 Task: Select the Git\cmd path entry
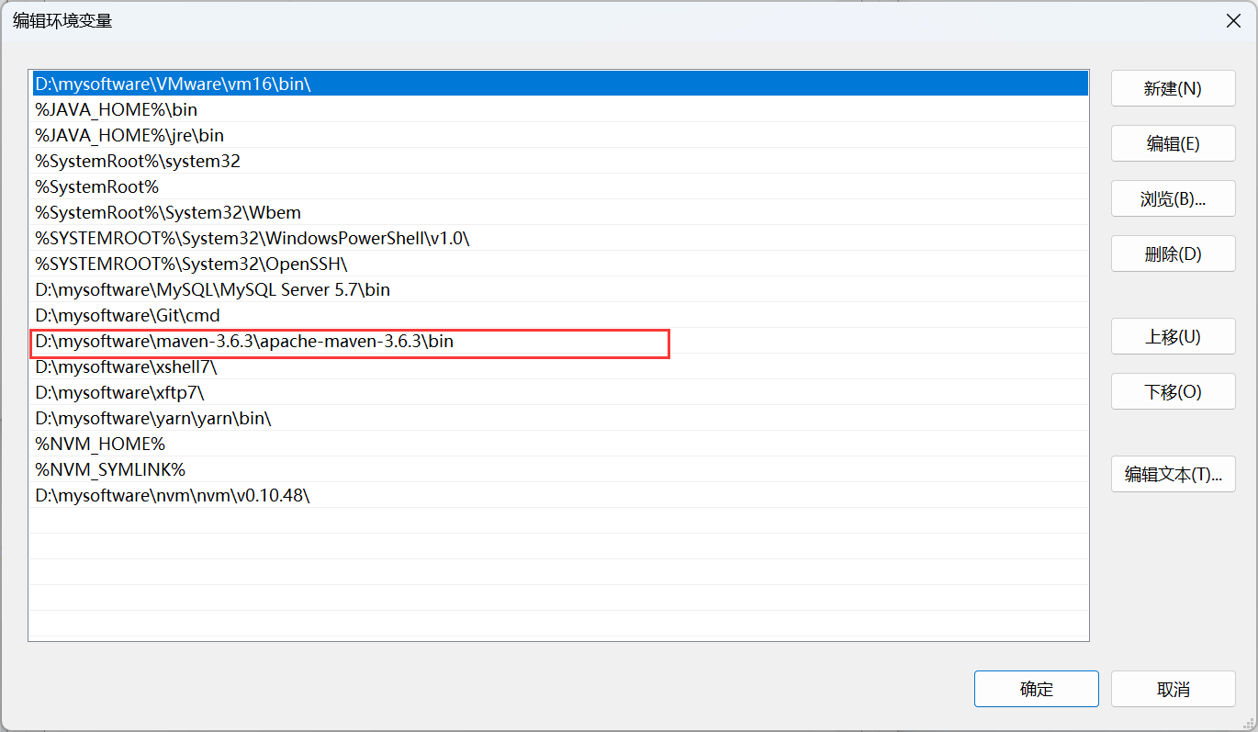click(558, 315)
